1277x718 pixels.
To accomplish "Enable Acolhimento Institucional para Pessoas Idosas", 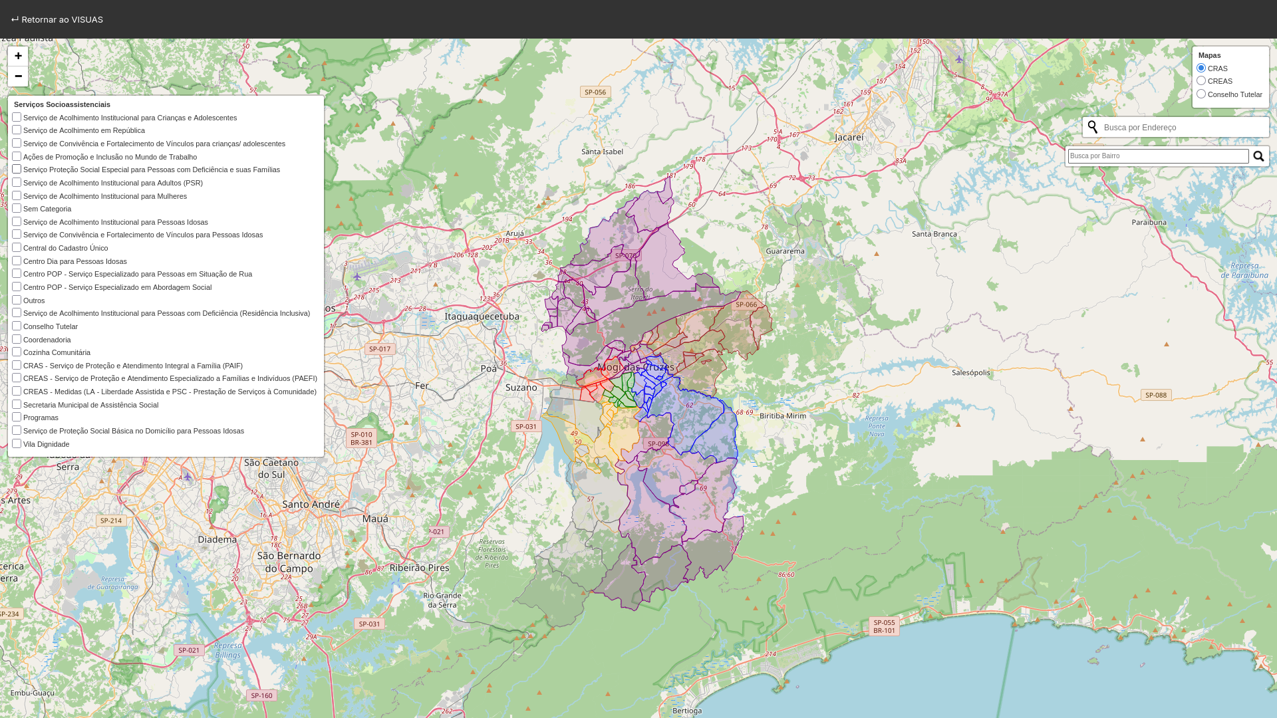I will click(x=17, y=221).
